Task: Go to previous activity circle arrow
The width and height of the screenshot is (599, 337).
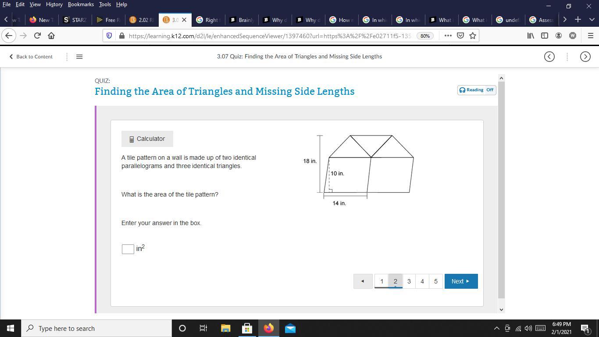Action: click(549, 57)
